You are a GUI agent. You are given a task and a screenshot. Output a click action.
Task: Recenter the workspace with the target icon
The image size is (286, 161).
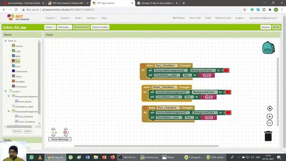click(269, 108)
